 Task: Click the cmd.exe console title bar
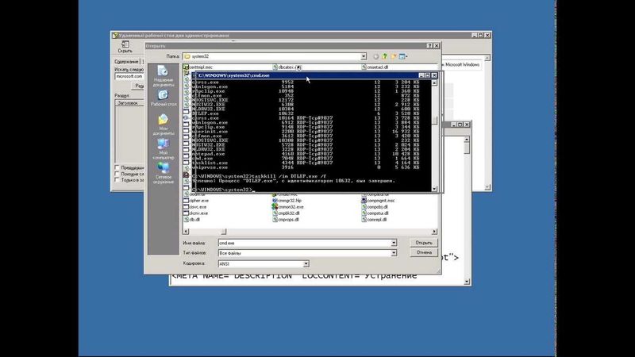coord(308,75)
